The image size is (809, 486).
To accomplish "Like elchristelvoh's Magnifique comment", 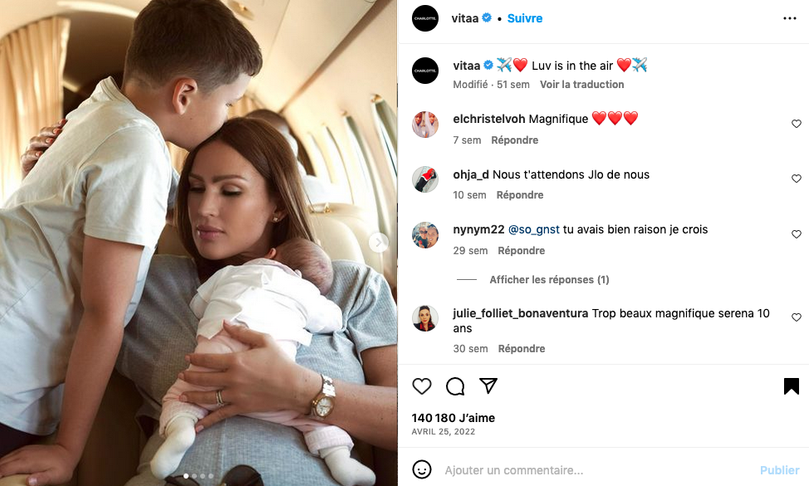I will [796, 124].
